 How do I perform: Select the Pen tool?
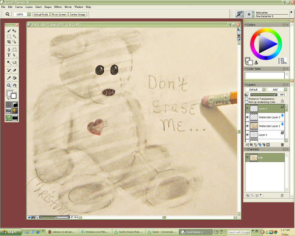click(x=9, y=50)
